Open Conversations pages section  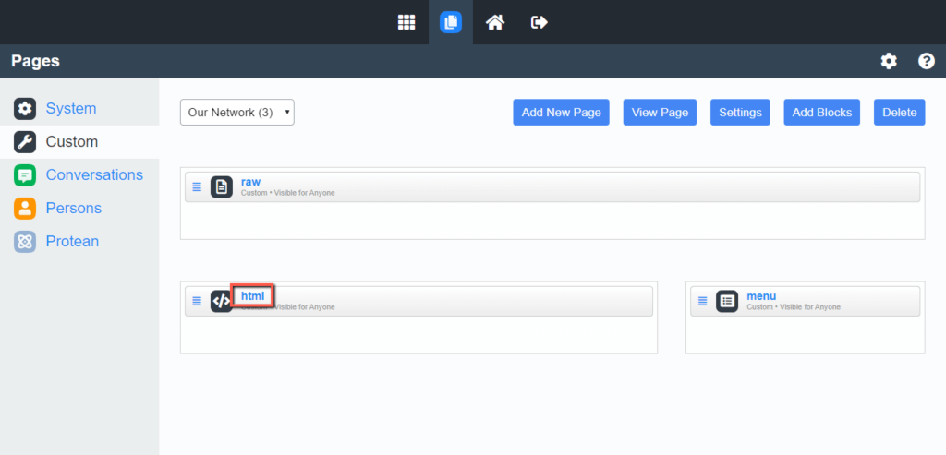pos(94,174)
